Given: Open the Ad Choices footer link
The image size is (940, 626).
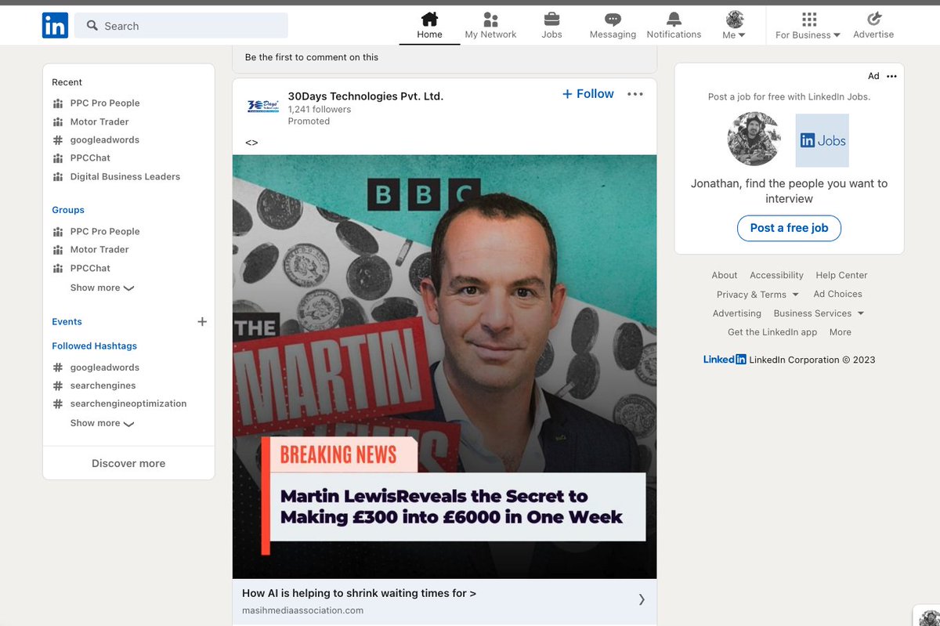Looking at the screenshot, I should pos(837,294).
